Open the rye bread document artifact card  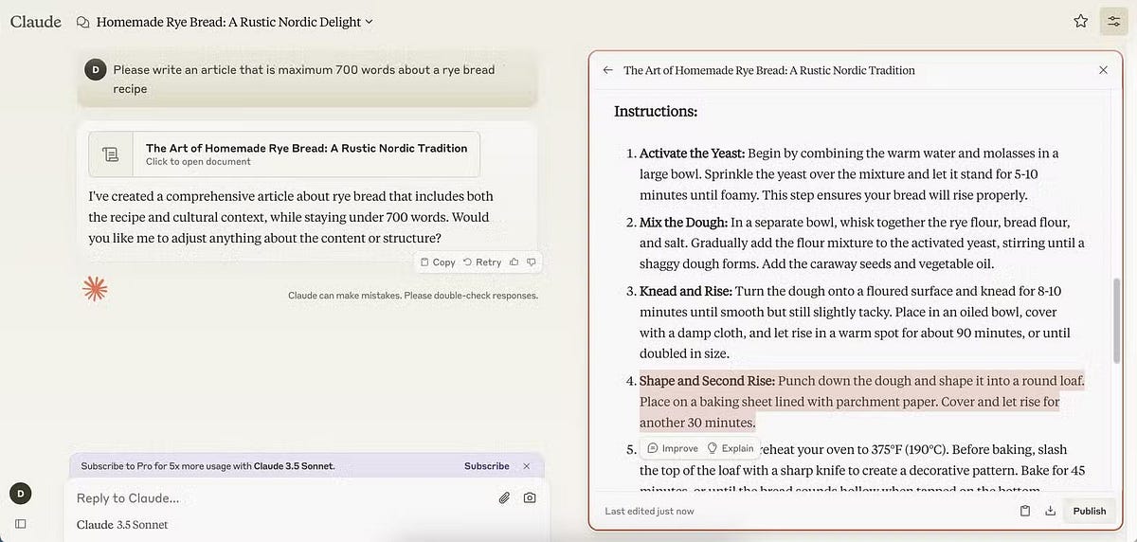284,154
